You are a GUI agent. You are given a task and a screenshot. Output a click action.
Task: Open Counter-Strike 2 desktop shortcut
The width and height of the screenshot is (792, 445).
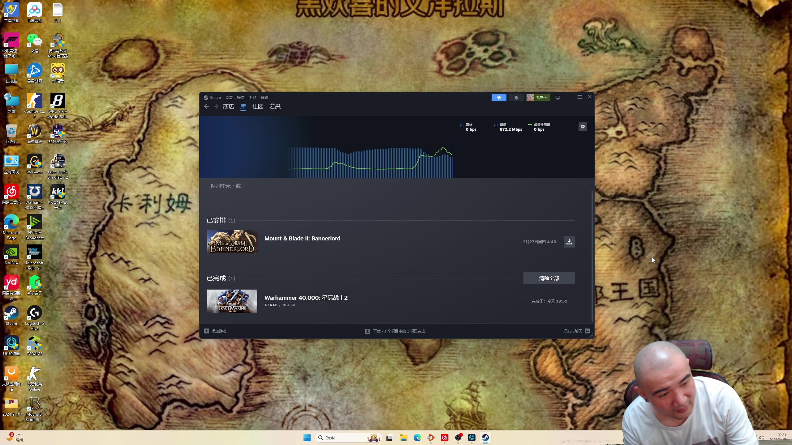click(x=35, y=106)
